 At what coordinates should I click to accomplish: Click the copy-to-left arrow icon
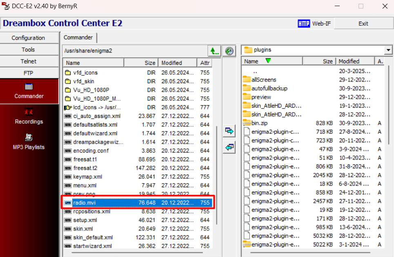coord(229,147)
